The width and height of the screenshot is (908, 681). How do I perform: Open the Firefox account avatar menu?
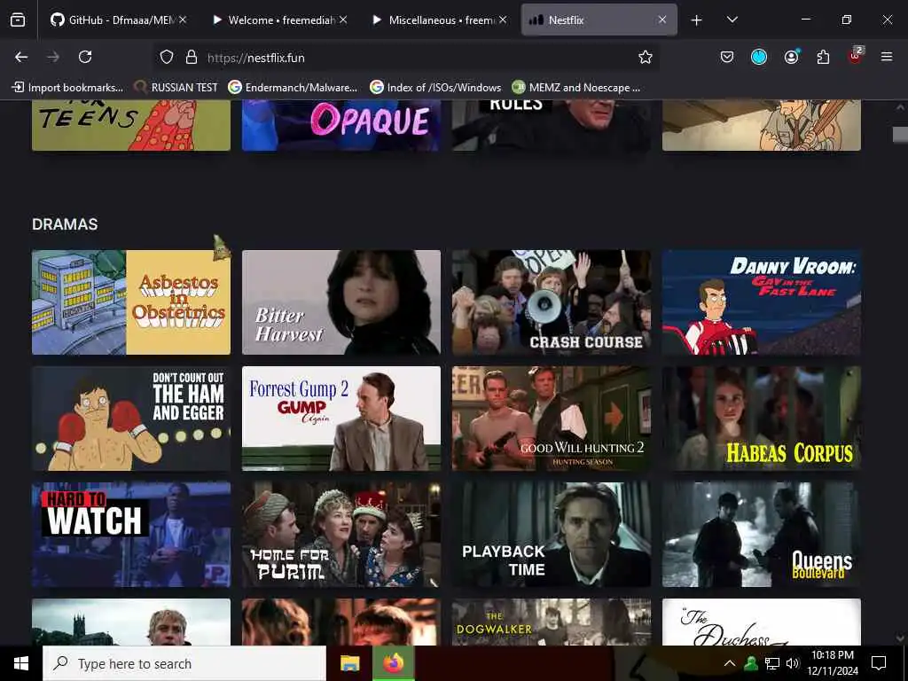point(791,57)
